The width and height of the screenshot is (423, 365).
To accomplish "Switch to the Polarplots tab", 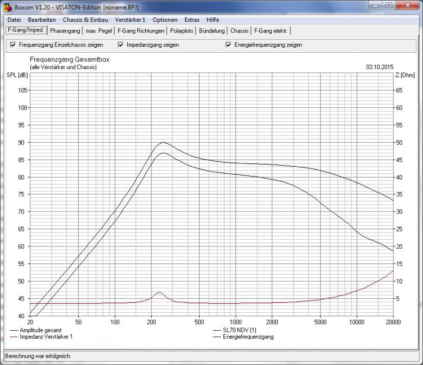I will 182,30.
